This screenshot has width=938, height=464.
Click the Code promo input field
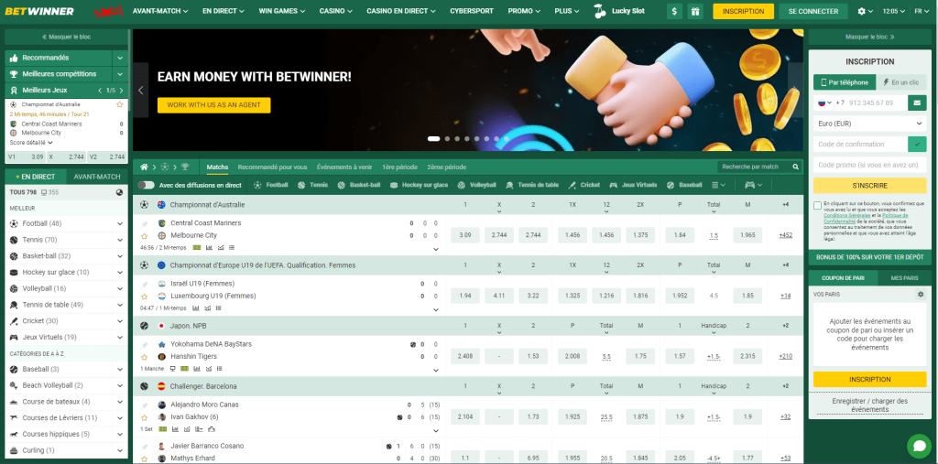870,165
